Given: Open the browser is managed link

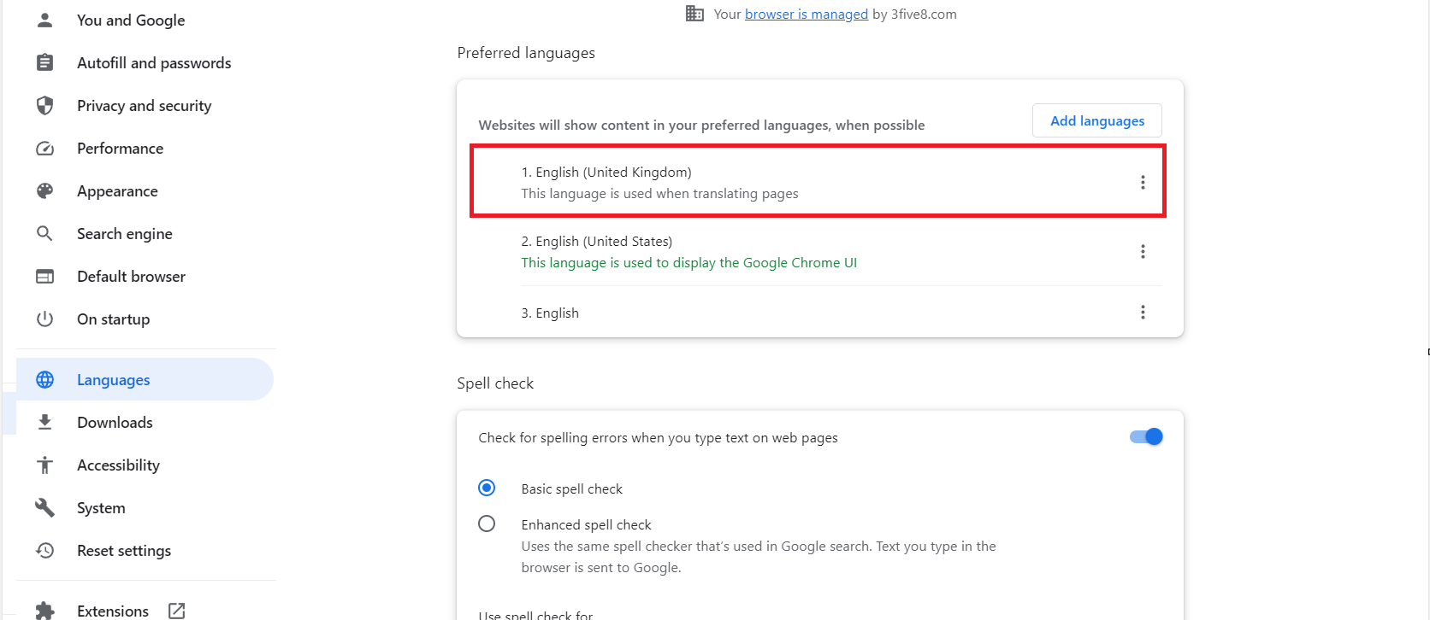Looking at the screenshot, I should coord(807,14).
